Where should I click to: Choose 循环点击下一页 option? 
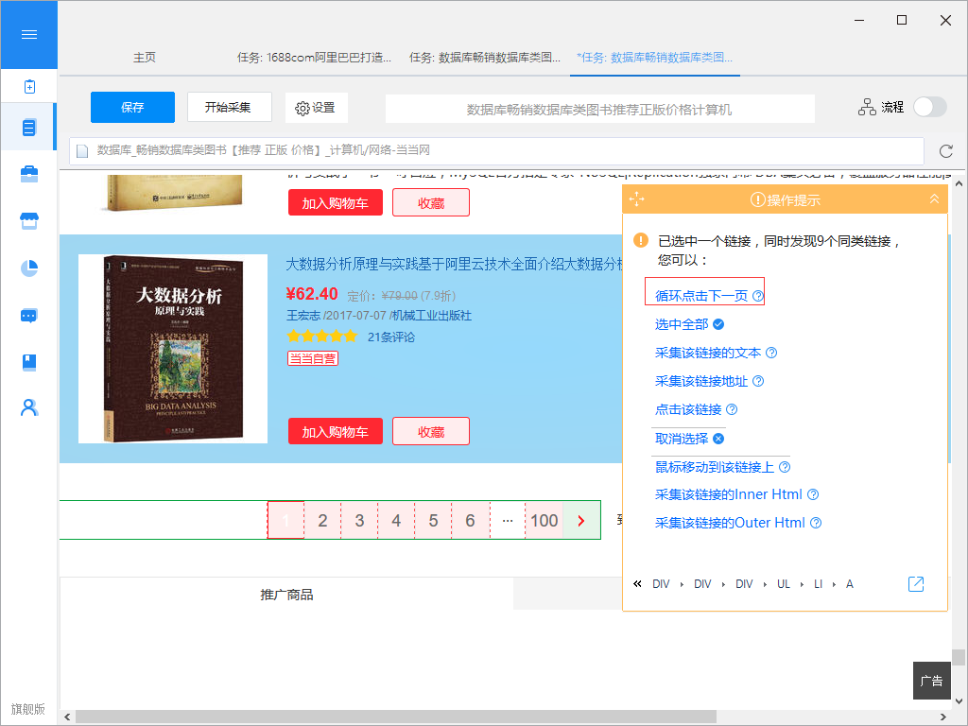[701, 296]
